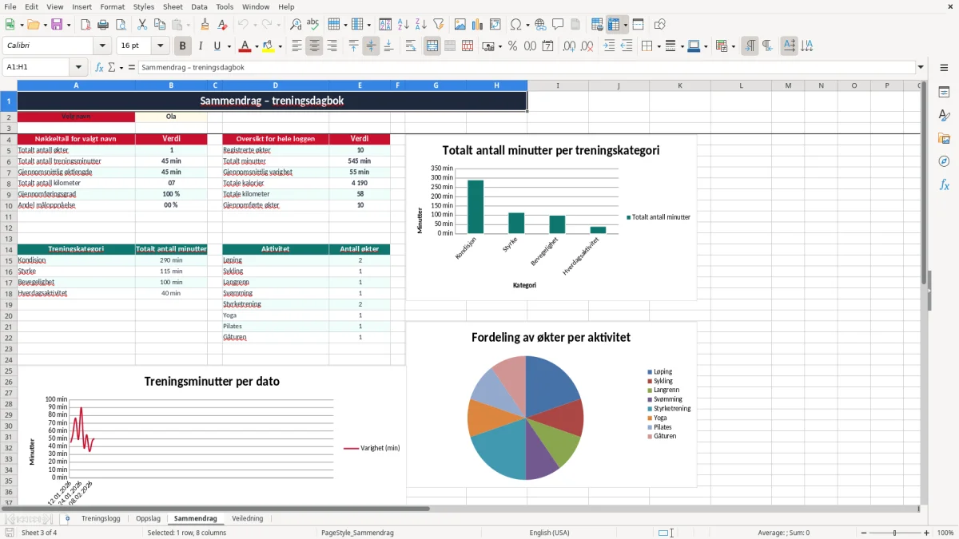Open sidebar Navigator compass icon
Viewport: 959px width, 539px height.
click(944, 161)
